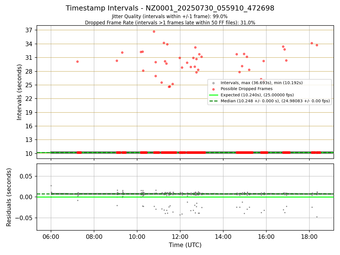This screenshot has height=255, width=340.
Task: Click the dashed green line sample in legend
Action: [214, 101]
